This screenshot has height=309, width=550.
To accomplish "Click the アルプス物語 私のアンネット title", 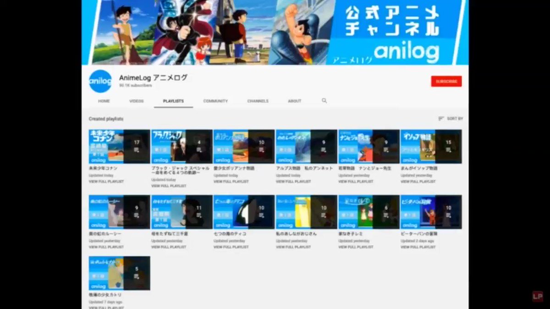I will coord(304,168).
